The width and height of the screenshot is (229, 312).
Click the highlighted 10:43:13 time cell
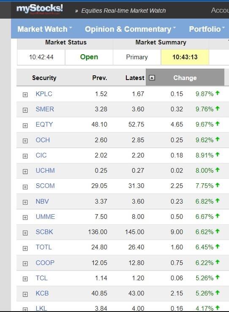pos(185,57)
